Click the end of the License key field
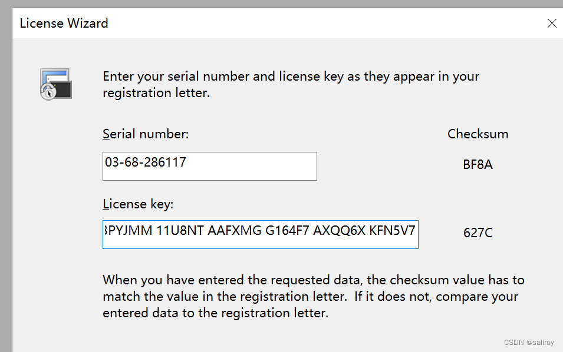Screen dimensions: 563x352 tap(413, 234)
